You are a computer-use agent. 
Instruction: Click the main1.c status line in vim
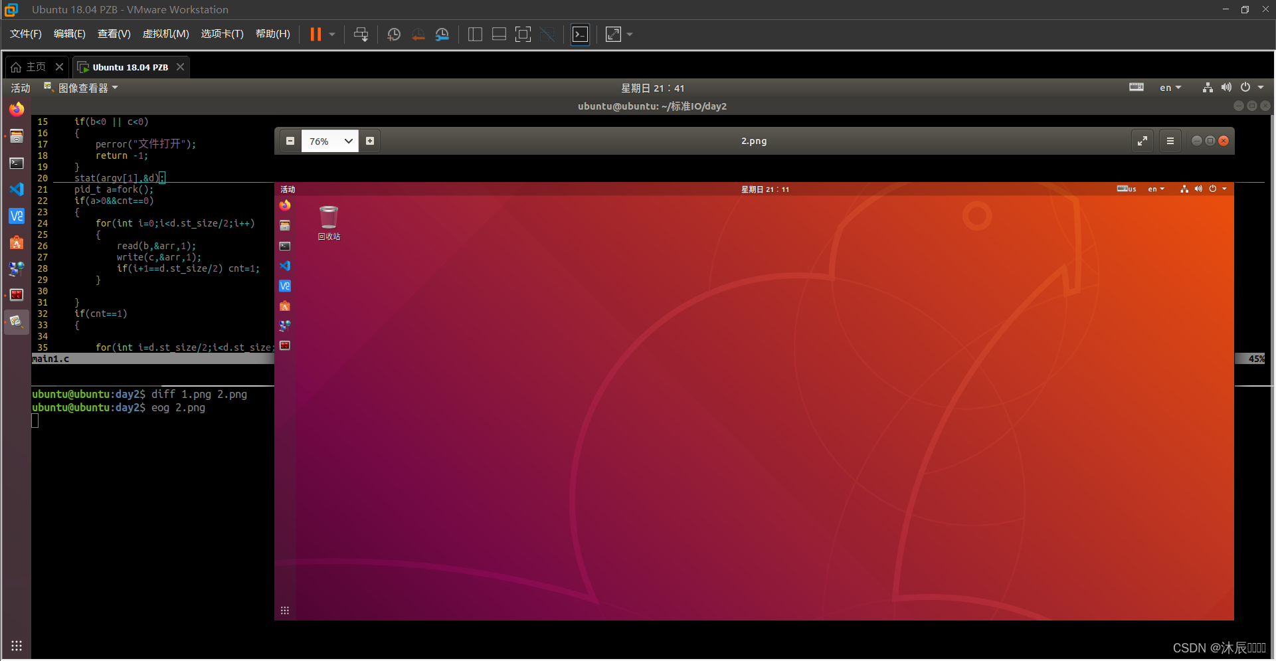tap(153, 359)
